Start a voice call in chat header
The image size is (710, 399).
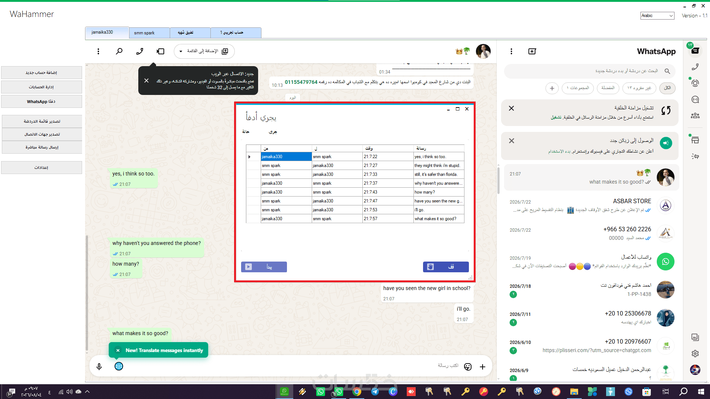[140, 51]
